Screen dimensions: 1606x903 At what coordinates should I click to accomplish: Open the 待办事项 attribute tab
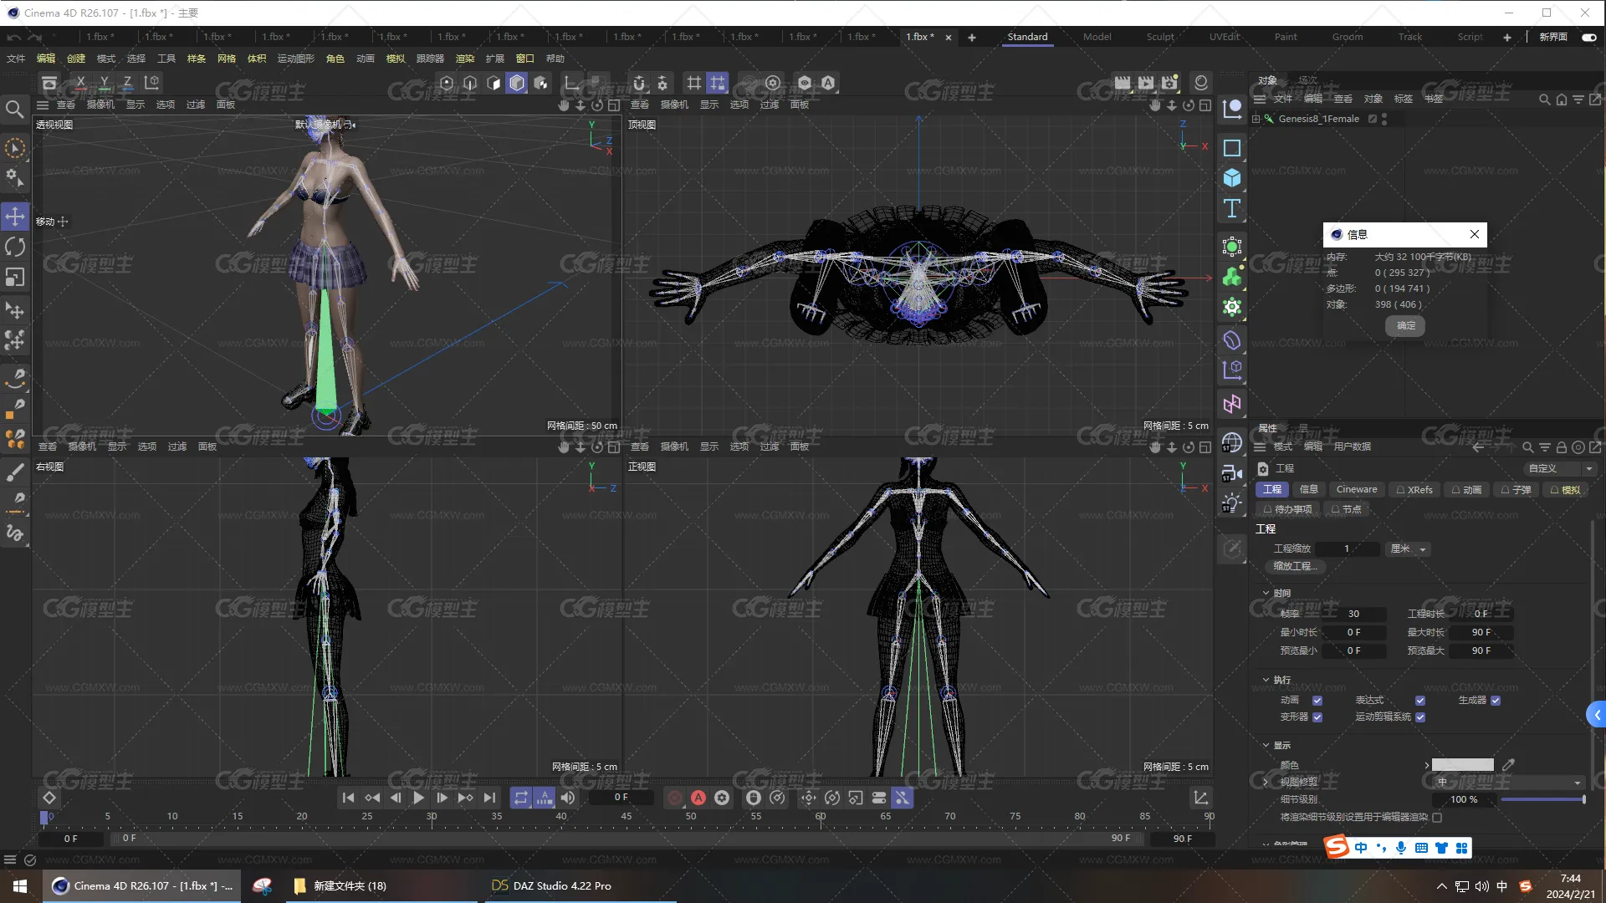tap(1288, 509)
